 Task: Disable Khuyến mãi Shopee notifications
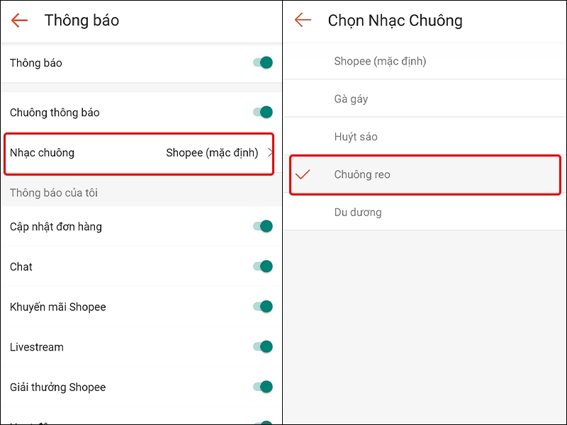click(263, 307)
